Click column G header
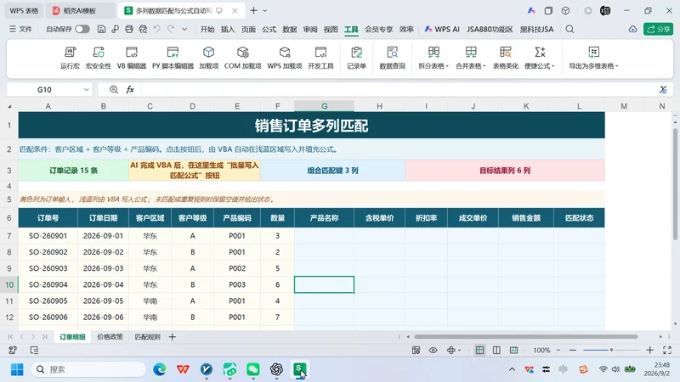The width and height of the screenshot is (680, 382). (325, 106)
